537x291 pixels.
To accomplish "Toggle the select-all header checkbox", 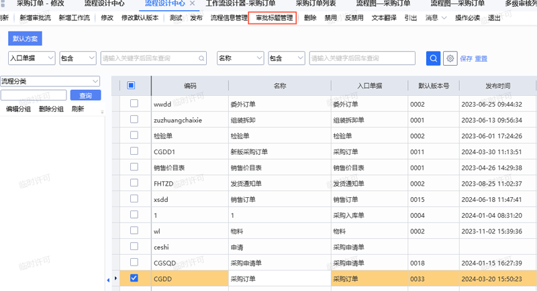I will coord(131,85).
